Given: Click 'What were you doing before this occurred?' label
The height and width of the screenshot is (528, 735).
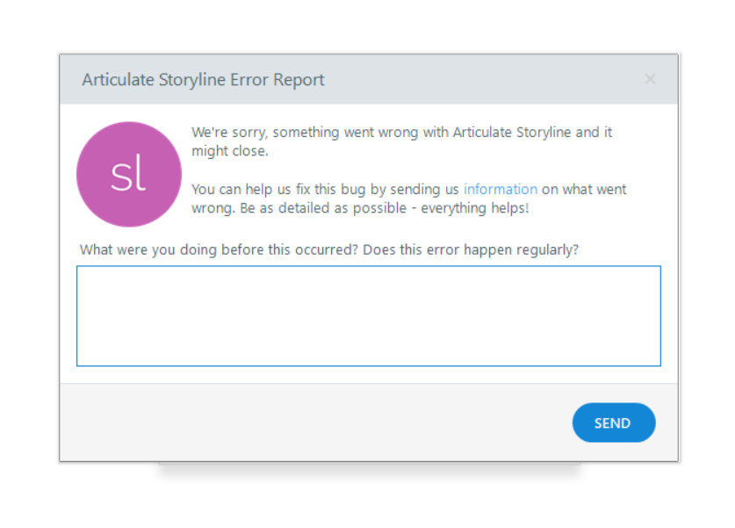Looking at the screenshot, I should point(219,250).
